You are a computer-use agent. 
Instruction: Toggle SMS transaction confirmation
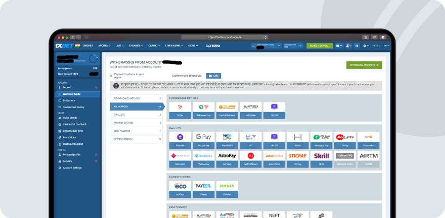pos(213,76)
